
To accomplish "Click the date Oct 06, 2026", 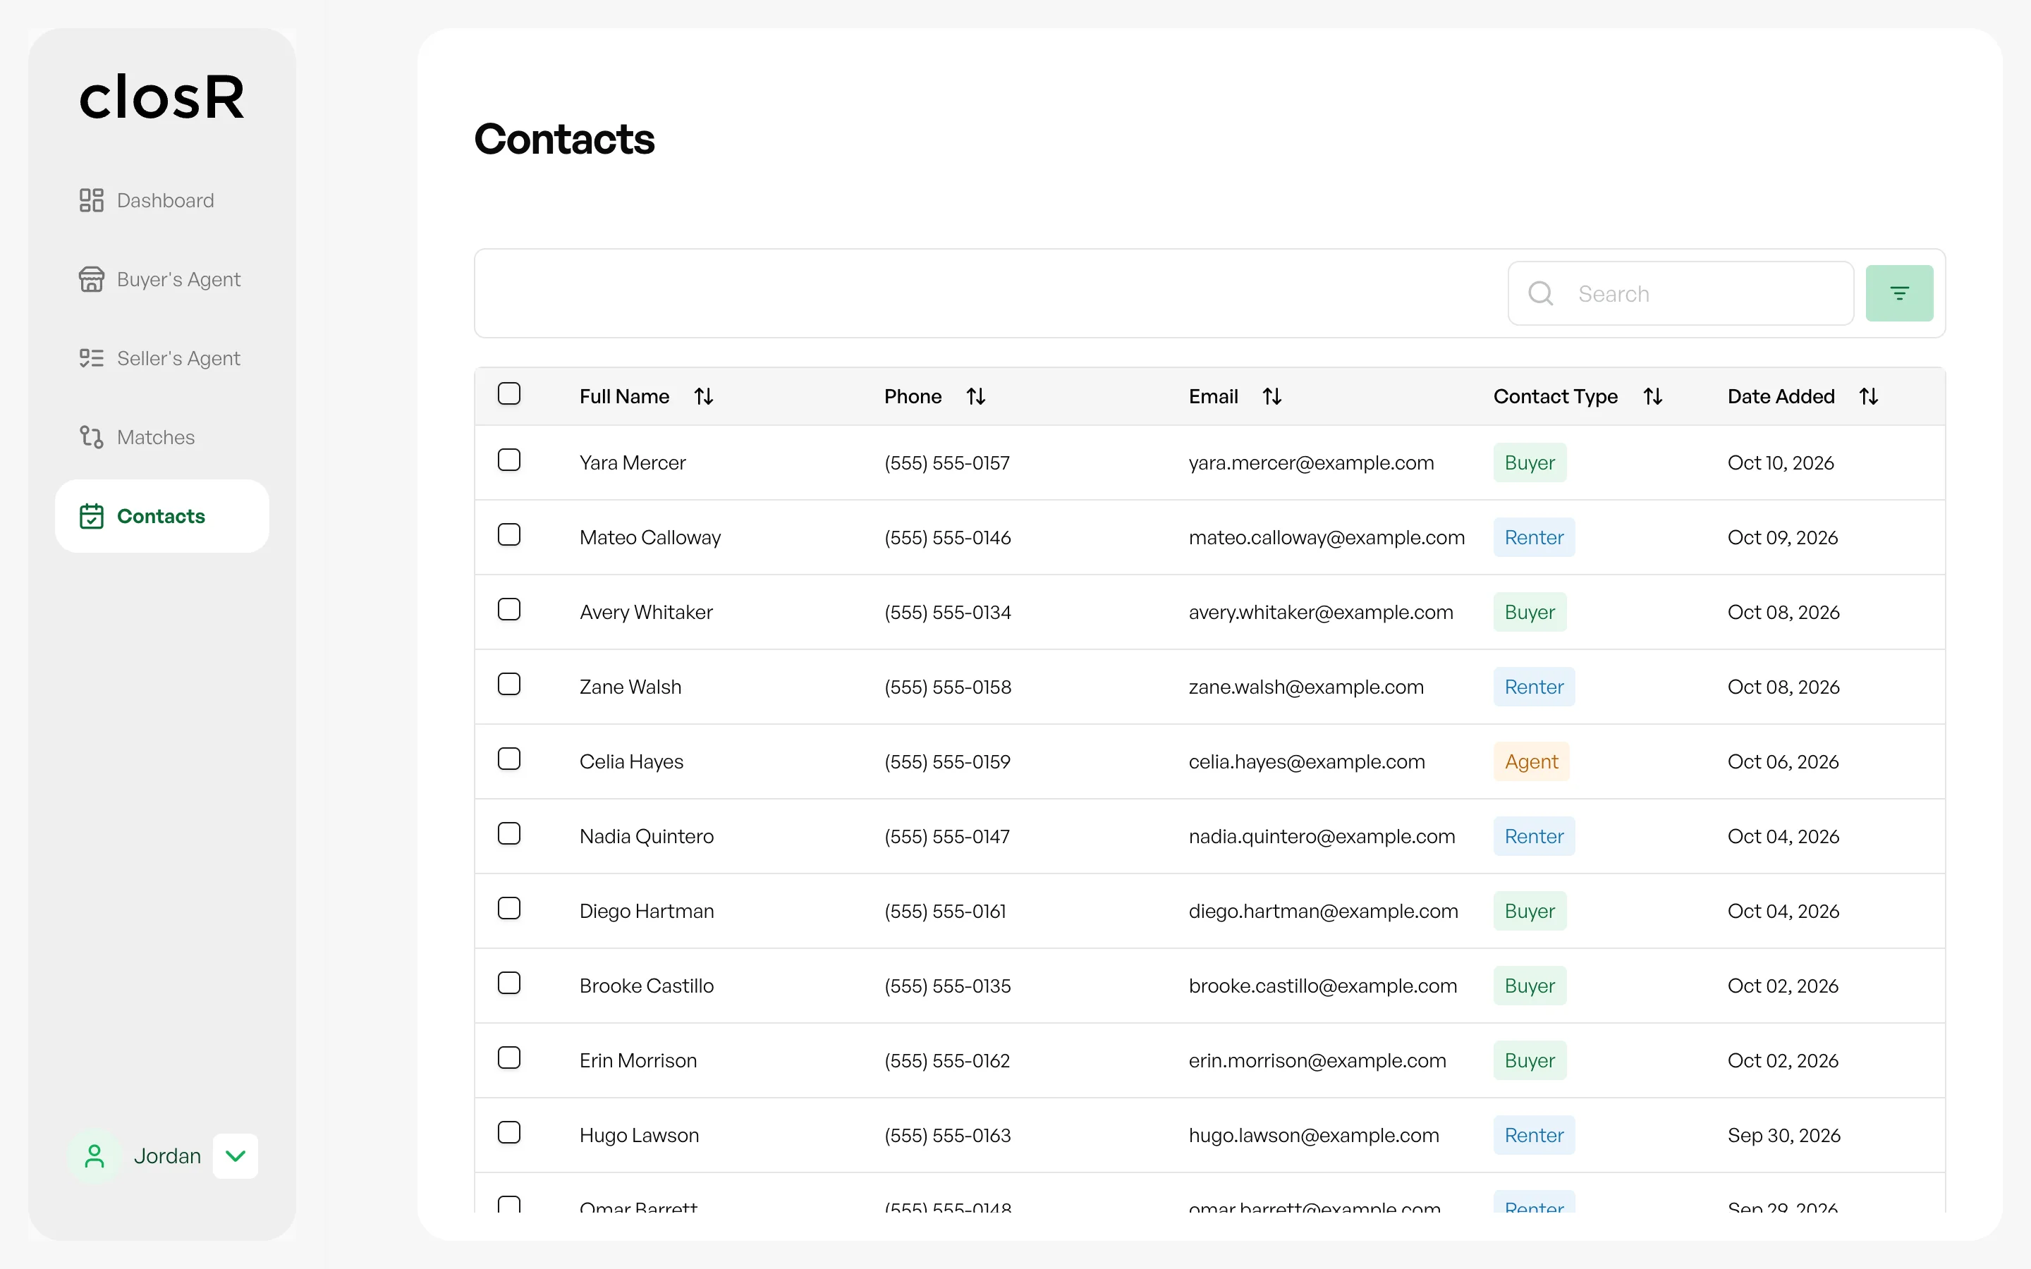I will click(x=1783, y=762).
